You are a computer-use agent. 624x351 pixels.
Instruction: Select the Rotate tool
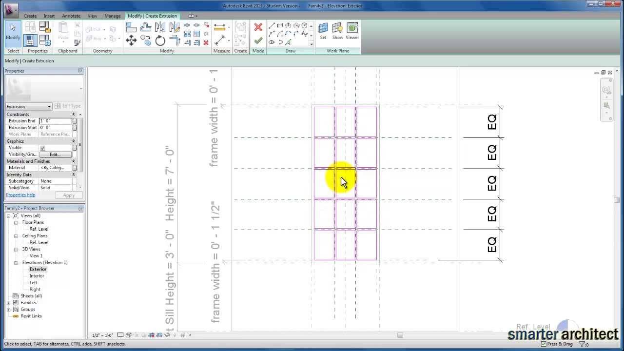pos(160,41)
